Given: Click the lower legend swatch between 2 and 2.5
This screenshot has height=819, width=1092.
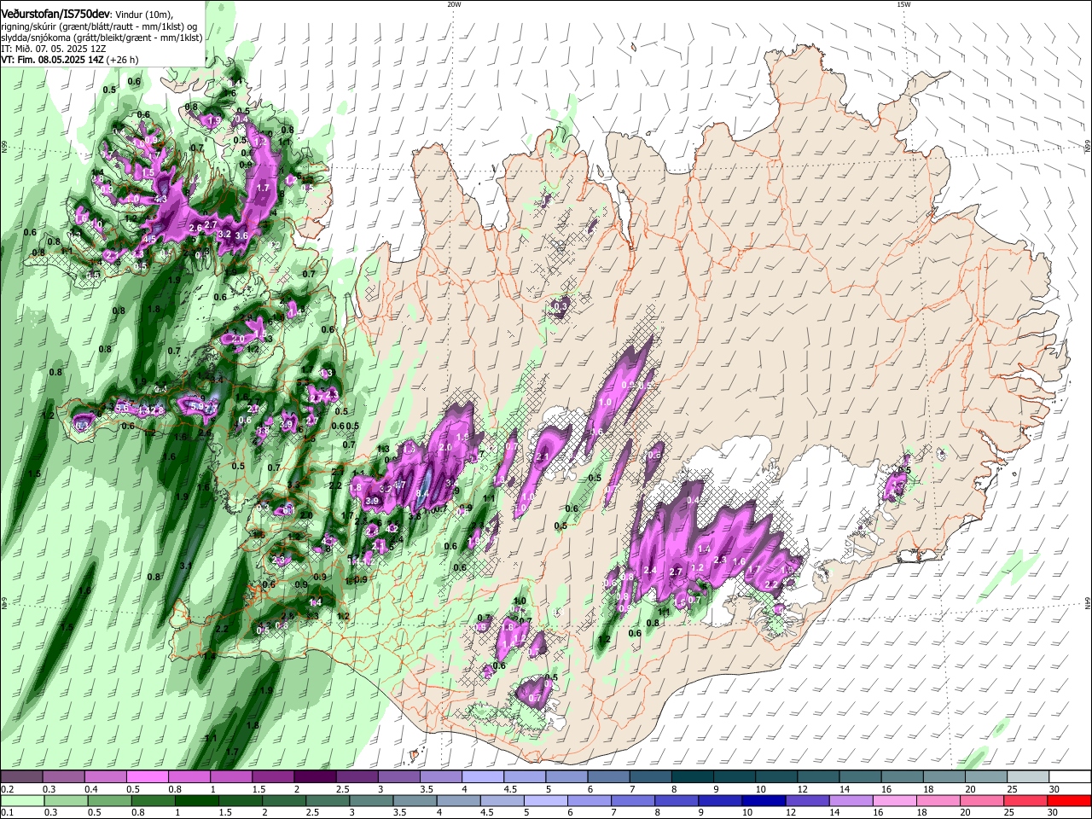Looking at the screenshot, I should 283,801.
